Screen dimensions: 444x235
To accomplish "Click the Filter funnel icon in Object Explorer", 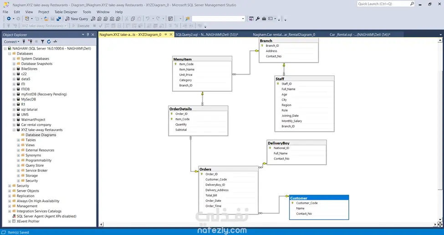I will tap(42, 41).
